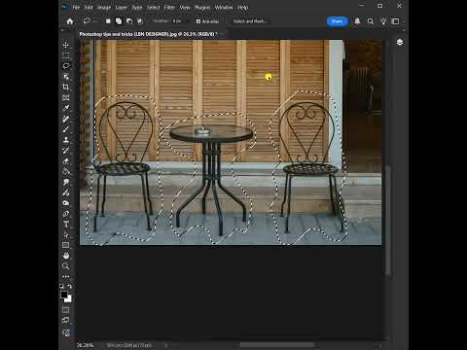
Task: Toggle the Anti-alias checkbox
Action: (x=198, y=21)
